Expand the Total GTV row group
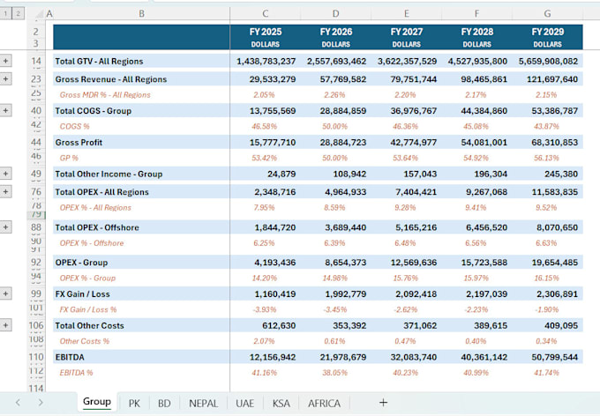 pyautogui.click(x=6, y=61)
